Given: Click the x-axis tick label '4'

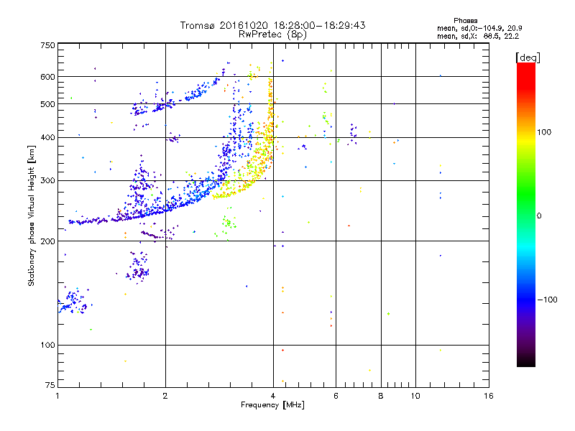Looking at the screenshot, I should [273, 396].
